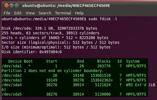The width and height of the screenshot is (157, 100).
Task: Open the View menu
Action: click(30, 13)
